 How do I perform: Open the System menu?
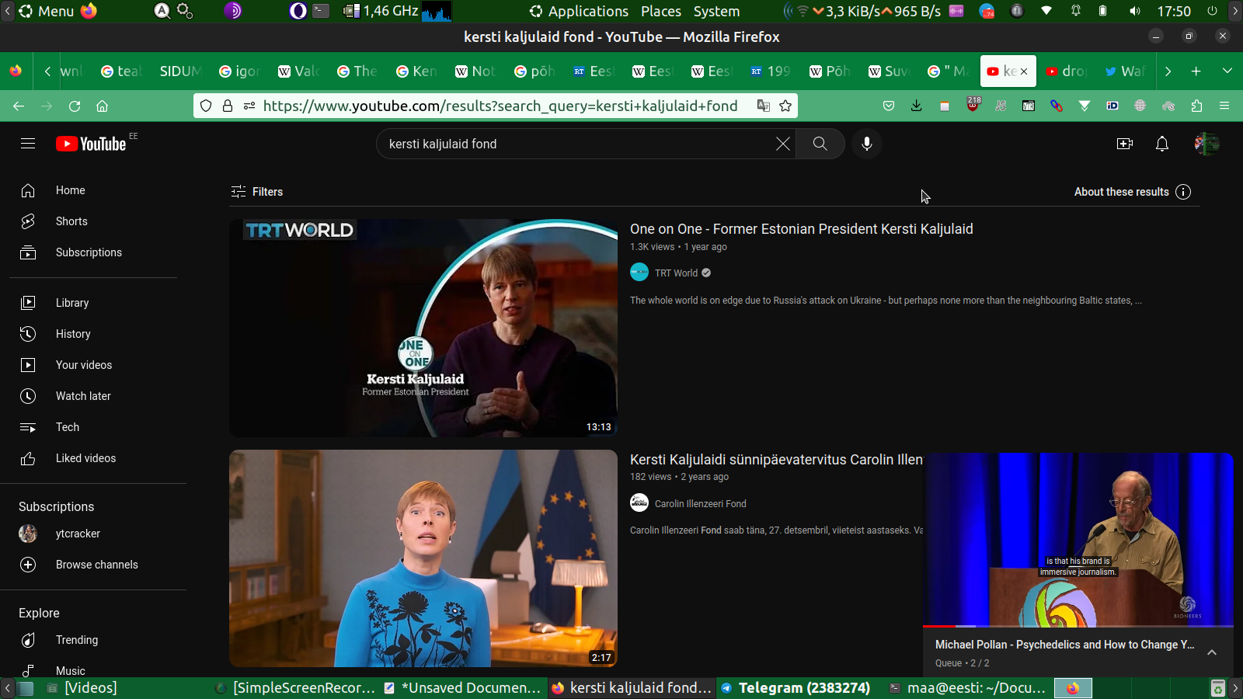click(x=716, y=11)
